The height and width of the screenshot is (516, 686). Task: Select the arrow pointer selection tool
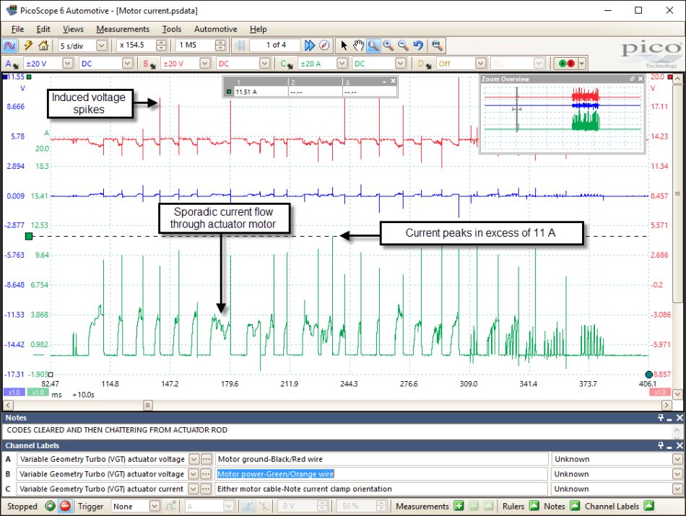(344, 45)
